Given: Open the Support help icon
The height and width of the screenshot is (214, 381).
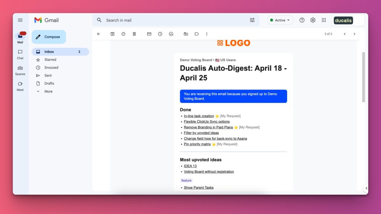Looking at the screenshot, I should [x=302, y=20].
